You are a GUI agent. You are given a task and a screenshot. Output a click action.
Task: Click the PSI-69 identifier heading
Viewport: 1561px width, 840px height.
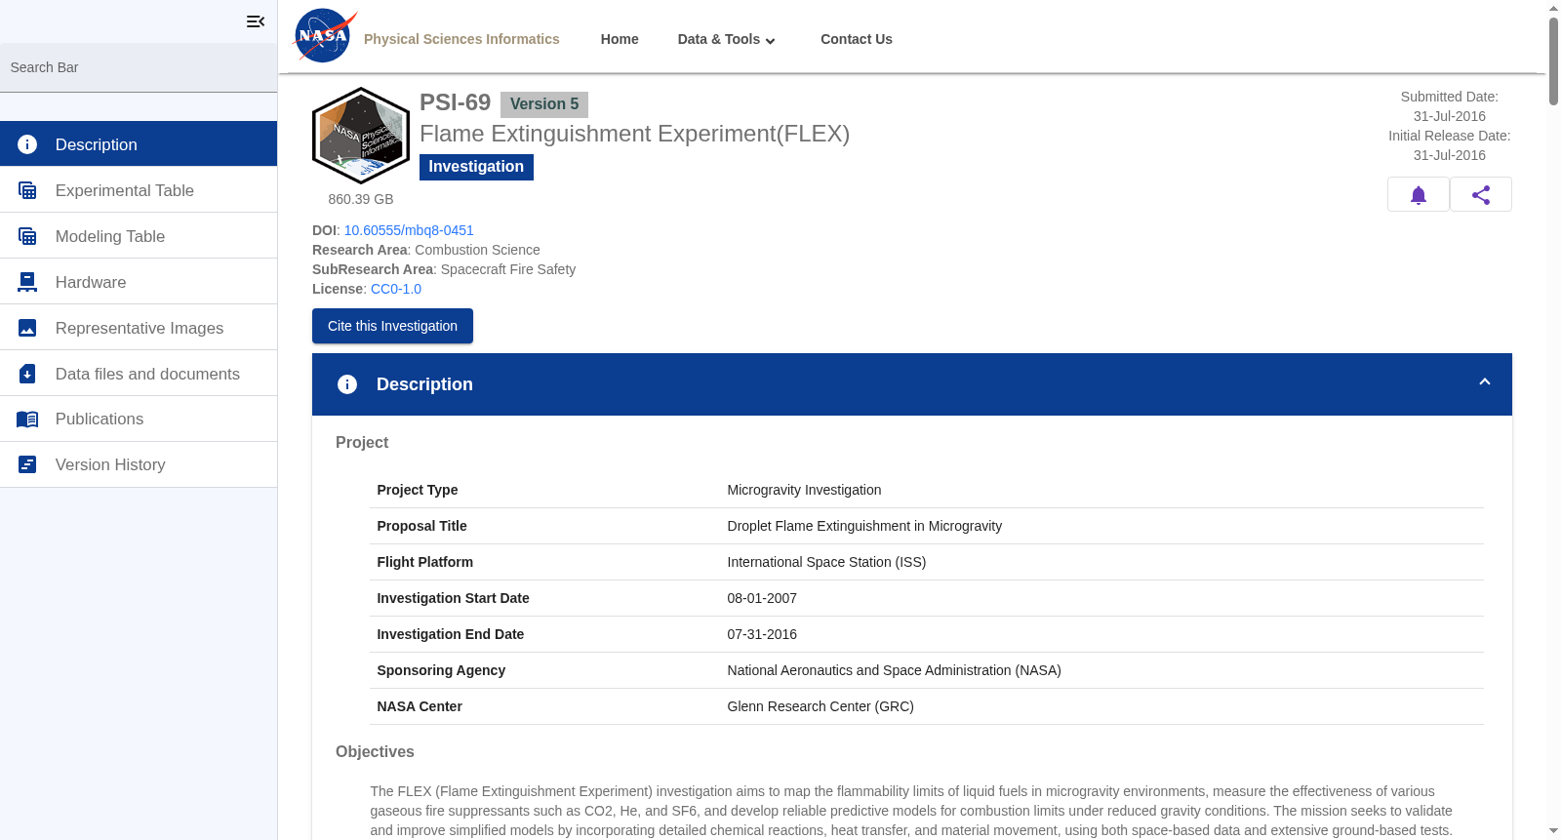456,102
